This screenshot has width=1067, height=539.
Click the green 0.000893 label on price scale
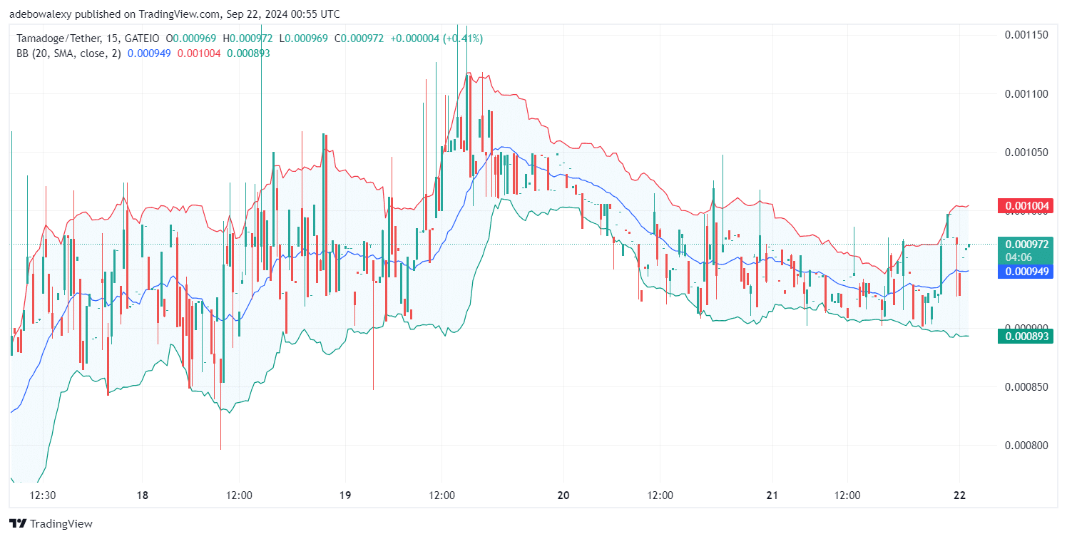(x=1025, y=336)
